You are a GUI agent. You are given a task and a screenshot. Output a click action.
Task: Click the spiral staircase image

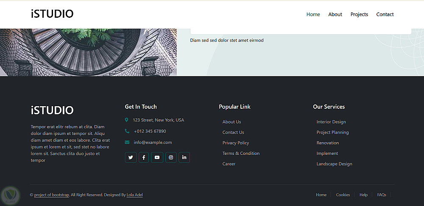click(89, 52)
